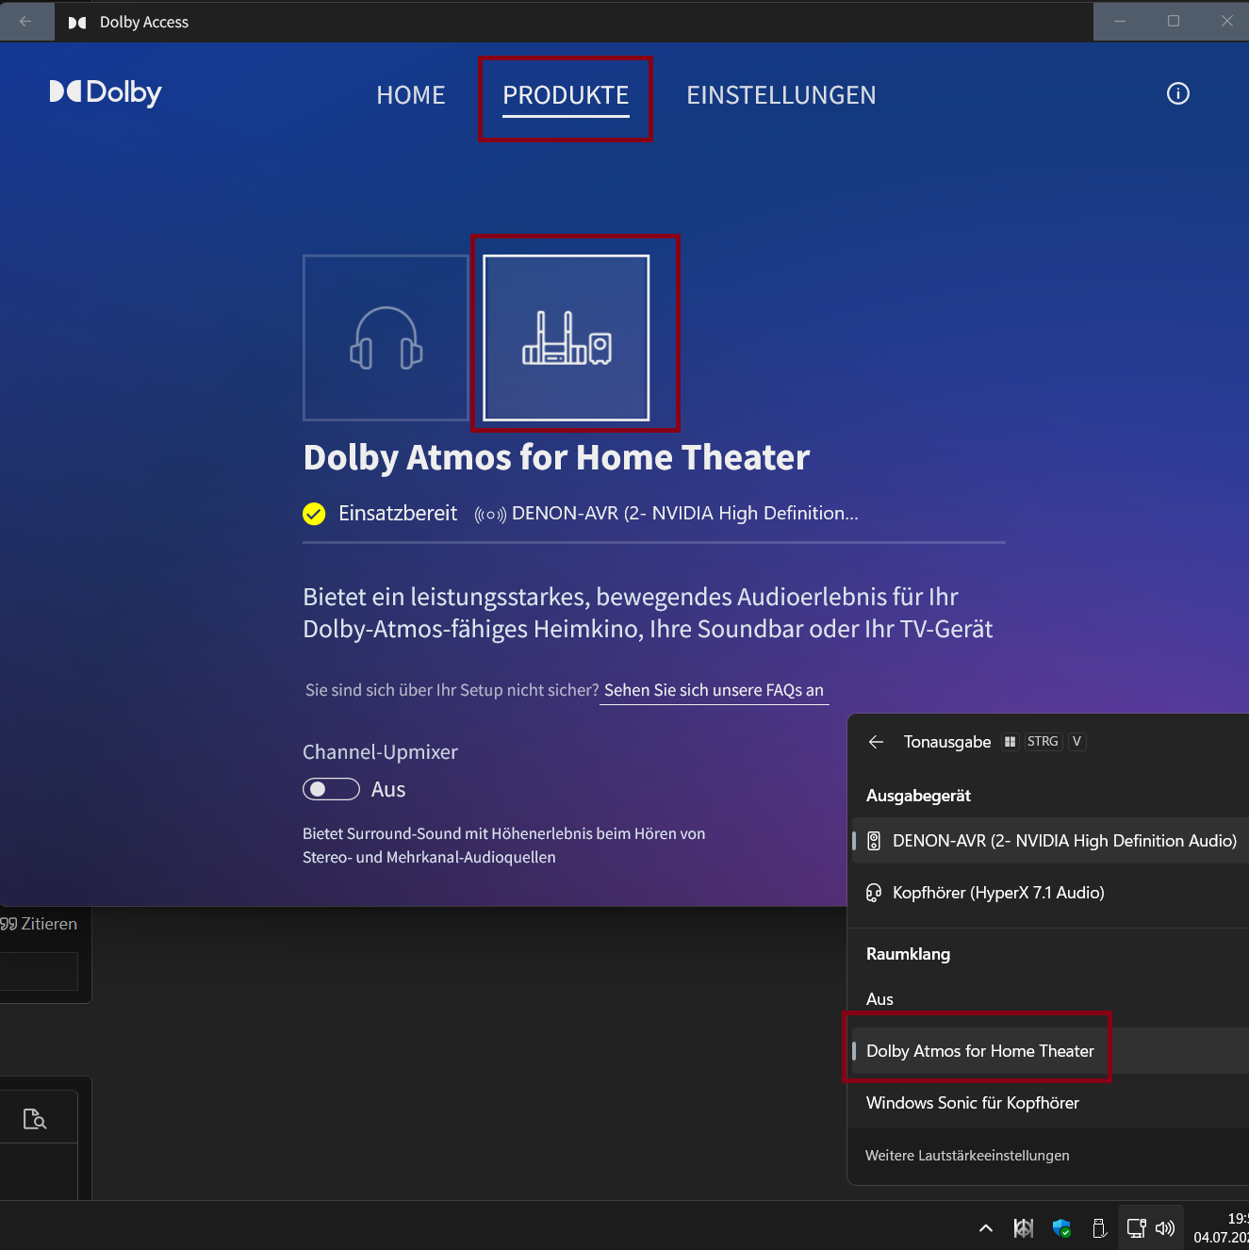Screen dimensions: 1249x1250
Task: Click the taskbar clock and date
Action: point(1222,1228)
